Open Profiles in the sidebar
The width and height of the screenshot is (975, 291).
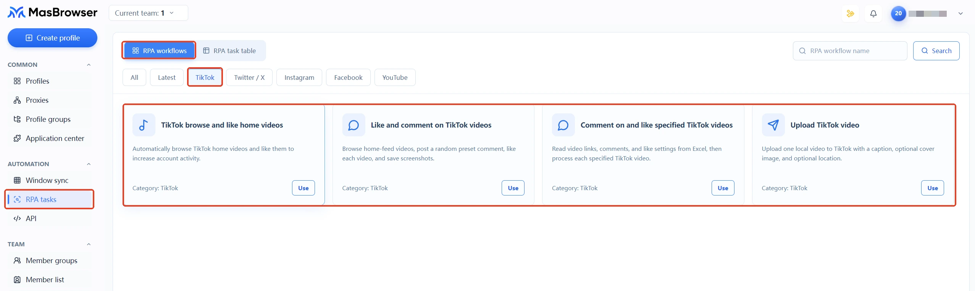click(x=49, y=81)
